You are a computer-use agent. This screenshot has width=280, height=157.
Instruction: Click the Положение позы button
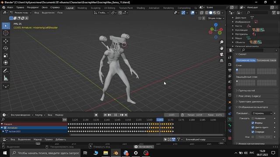click(x=246, y=60)
